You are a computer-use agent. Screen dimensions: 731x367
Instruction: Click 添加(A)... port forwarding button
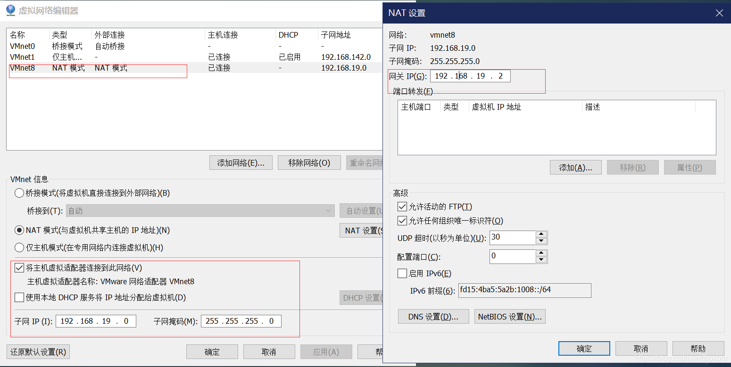576,168
